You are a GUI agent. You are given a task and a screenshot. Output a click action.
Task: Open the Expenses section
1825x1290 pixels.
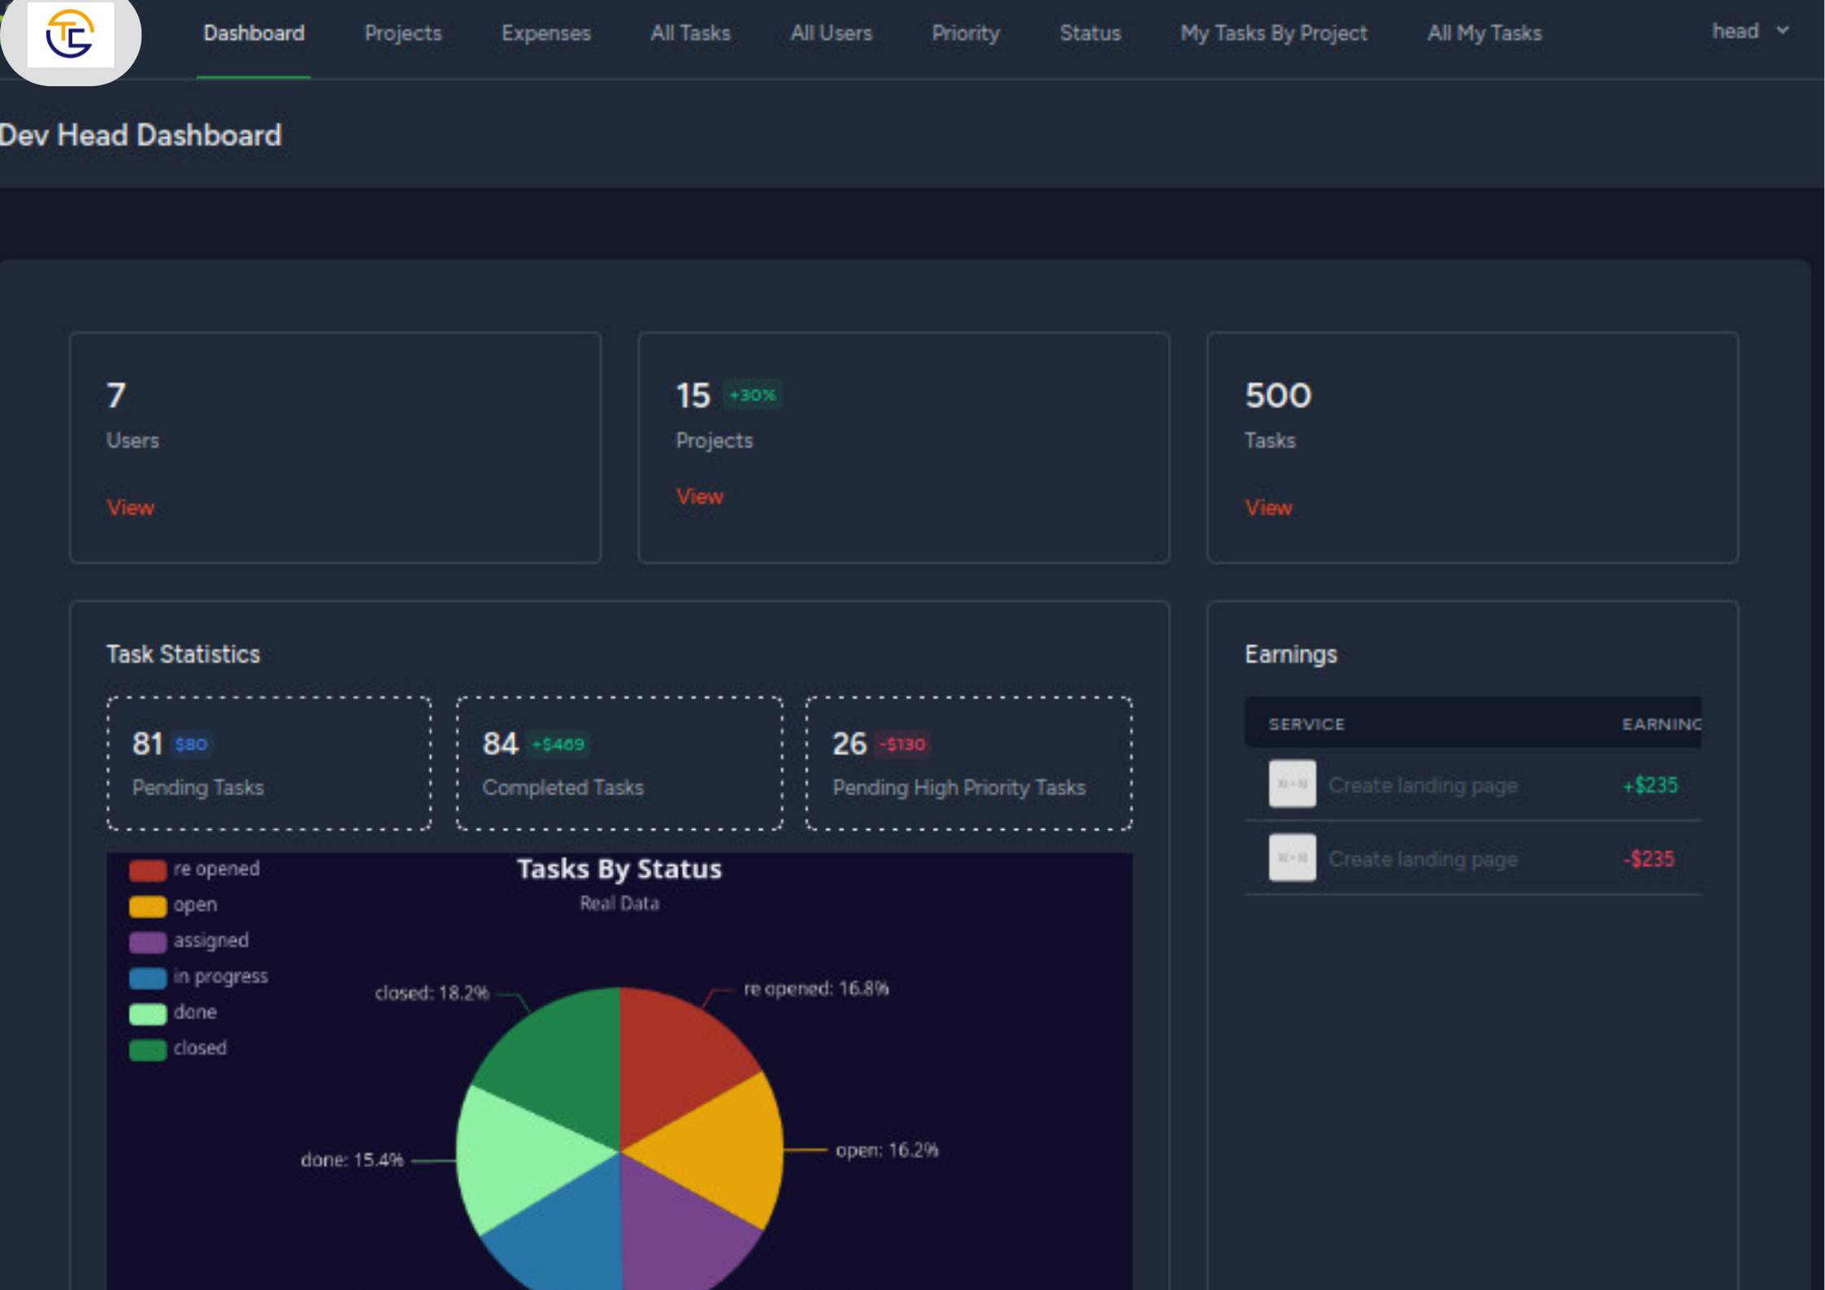tap(545, 33)
